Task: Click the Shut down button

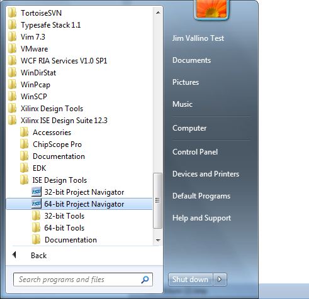Action: (x=191, y=280)
